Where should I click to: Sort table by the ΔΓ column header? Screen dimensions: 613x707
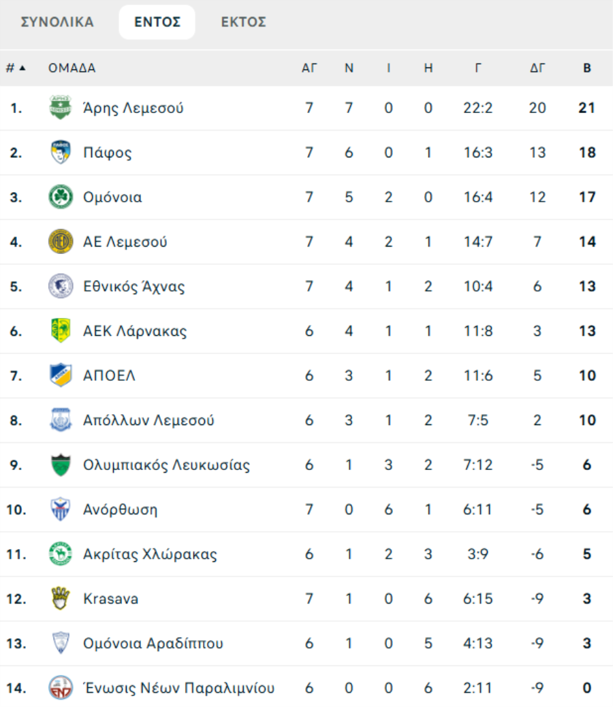coord(537,68)
